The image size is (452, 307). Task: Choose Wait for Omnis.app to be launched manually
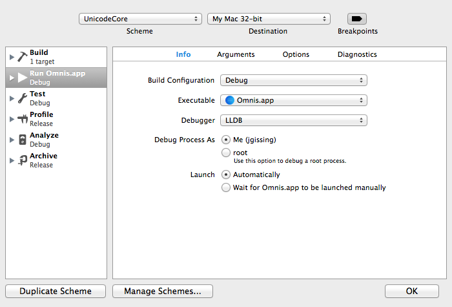point(225,187)
